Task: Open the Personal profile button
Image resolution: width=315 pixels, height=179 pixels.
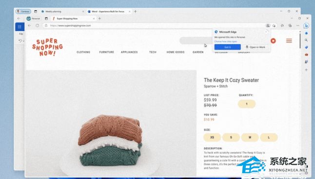Action: click(33, 18)
